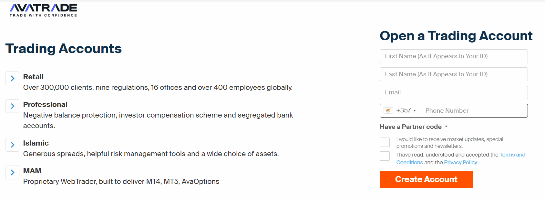Screen dimensions: 545x200
Task: Check the Terms and Conditions acceptance box
Action: click(385, 156)
